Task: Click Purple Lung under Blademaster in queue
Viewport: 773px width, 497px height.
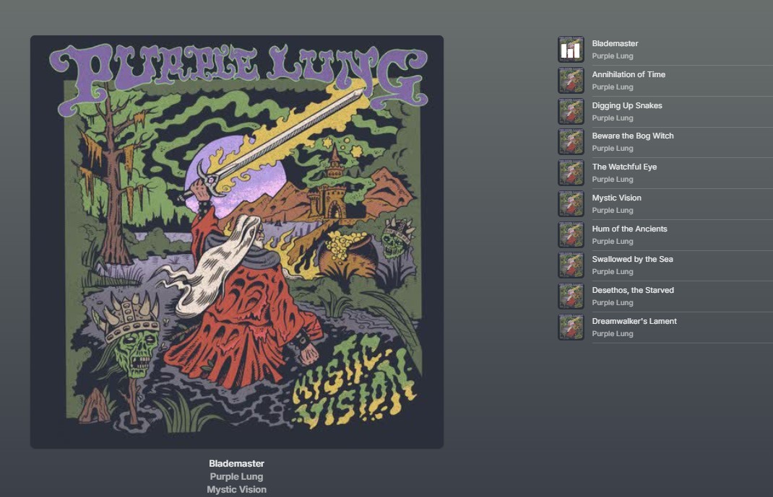Action: click(x=613, y=56)
